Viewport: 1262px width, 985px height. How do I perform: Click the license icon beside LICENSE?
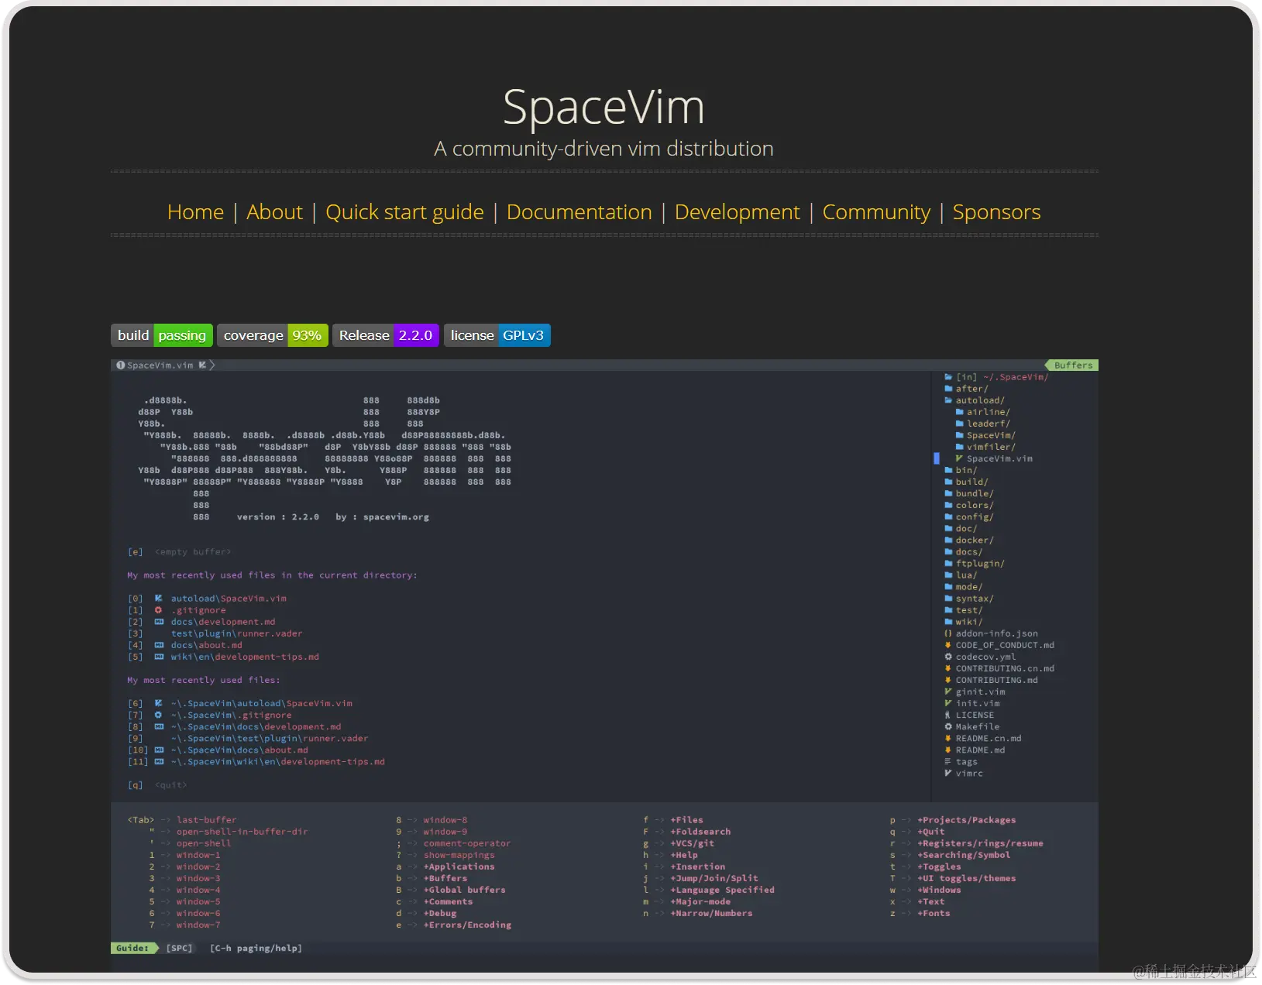tap(948, 715)
